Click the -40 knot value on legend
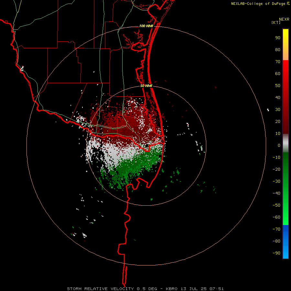The image size is (291, 291). [x=276, y=193]
